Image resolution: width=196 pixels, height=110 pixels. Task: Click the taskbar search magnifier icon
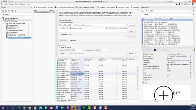tap(8, 108)
